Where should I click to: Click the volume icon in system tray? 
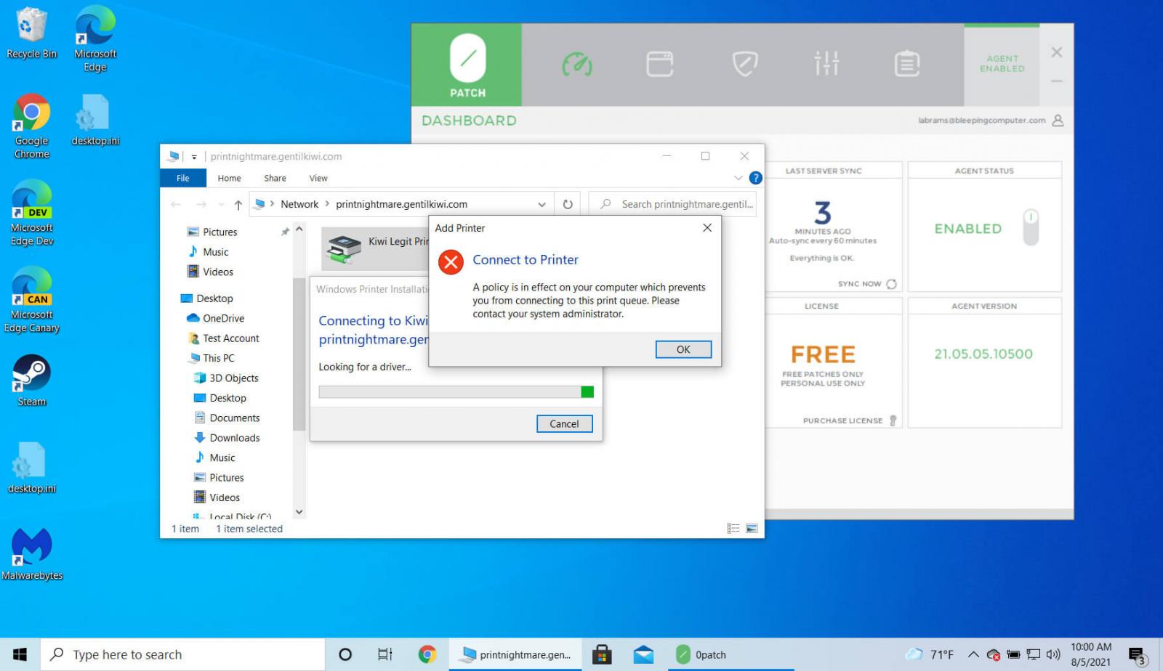[1053, 654]
